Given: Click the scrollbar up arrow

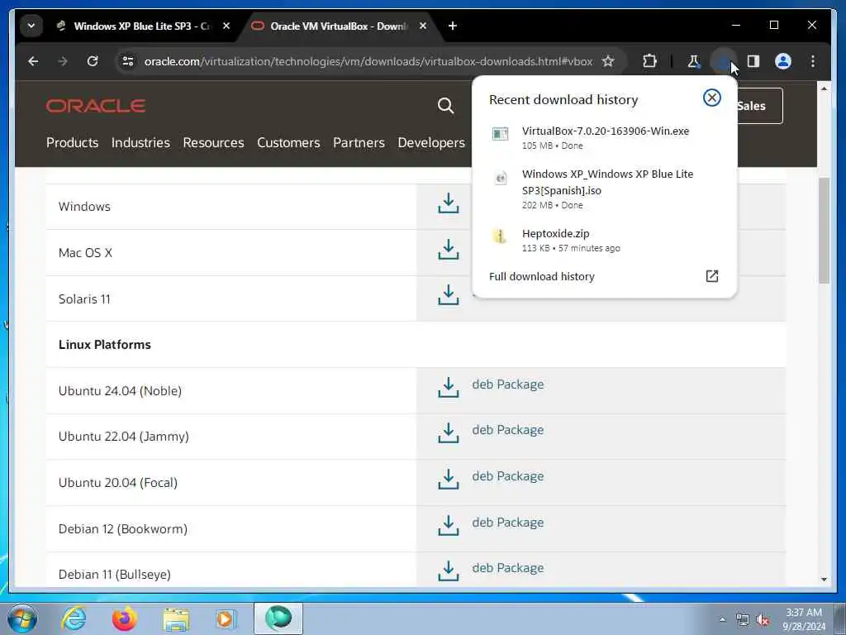Looking at the screenshot, I should tap(824, 88).
